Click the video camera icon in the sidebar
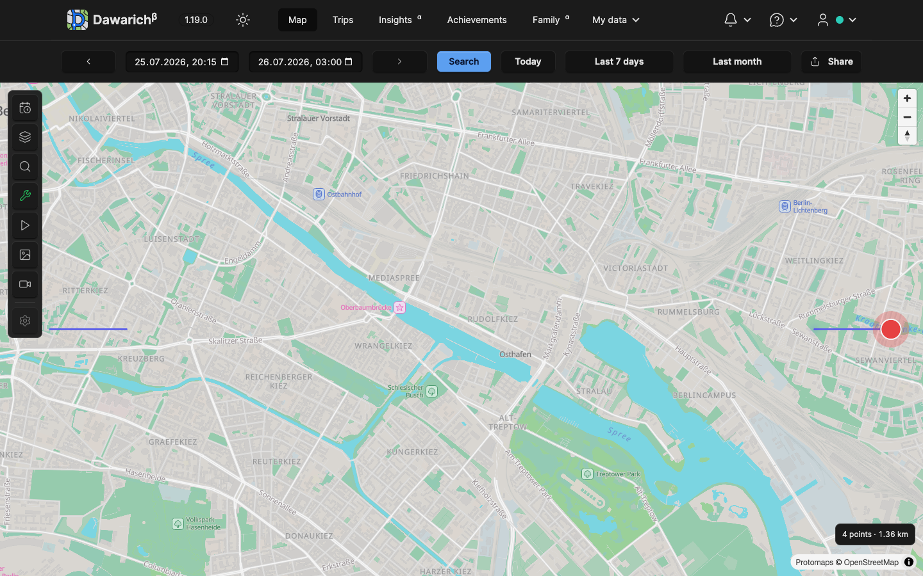 (25, 284)
